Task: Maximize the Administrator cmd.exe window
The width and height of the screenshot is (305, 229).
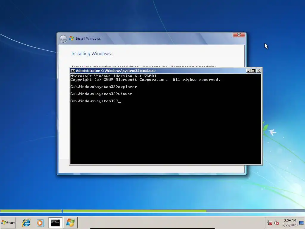Action: coord(253,71)
